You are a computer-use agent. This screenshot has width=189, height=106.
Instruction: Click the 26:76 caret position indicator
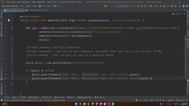click(x=146, y=100)
